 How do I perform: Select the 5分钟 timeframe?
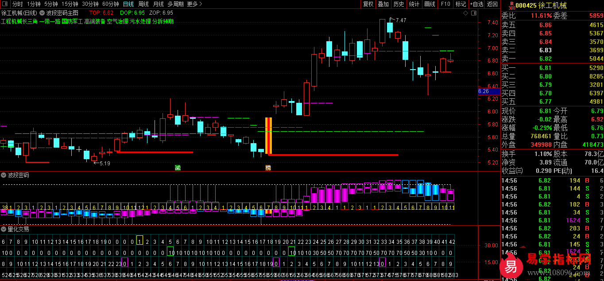51,4
